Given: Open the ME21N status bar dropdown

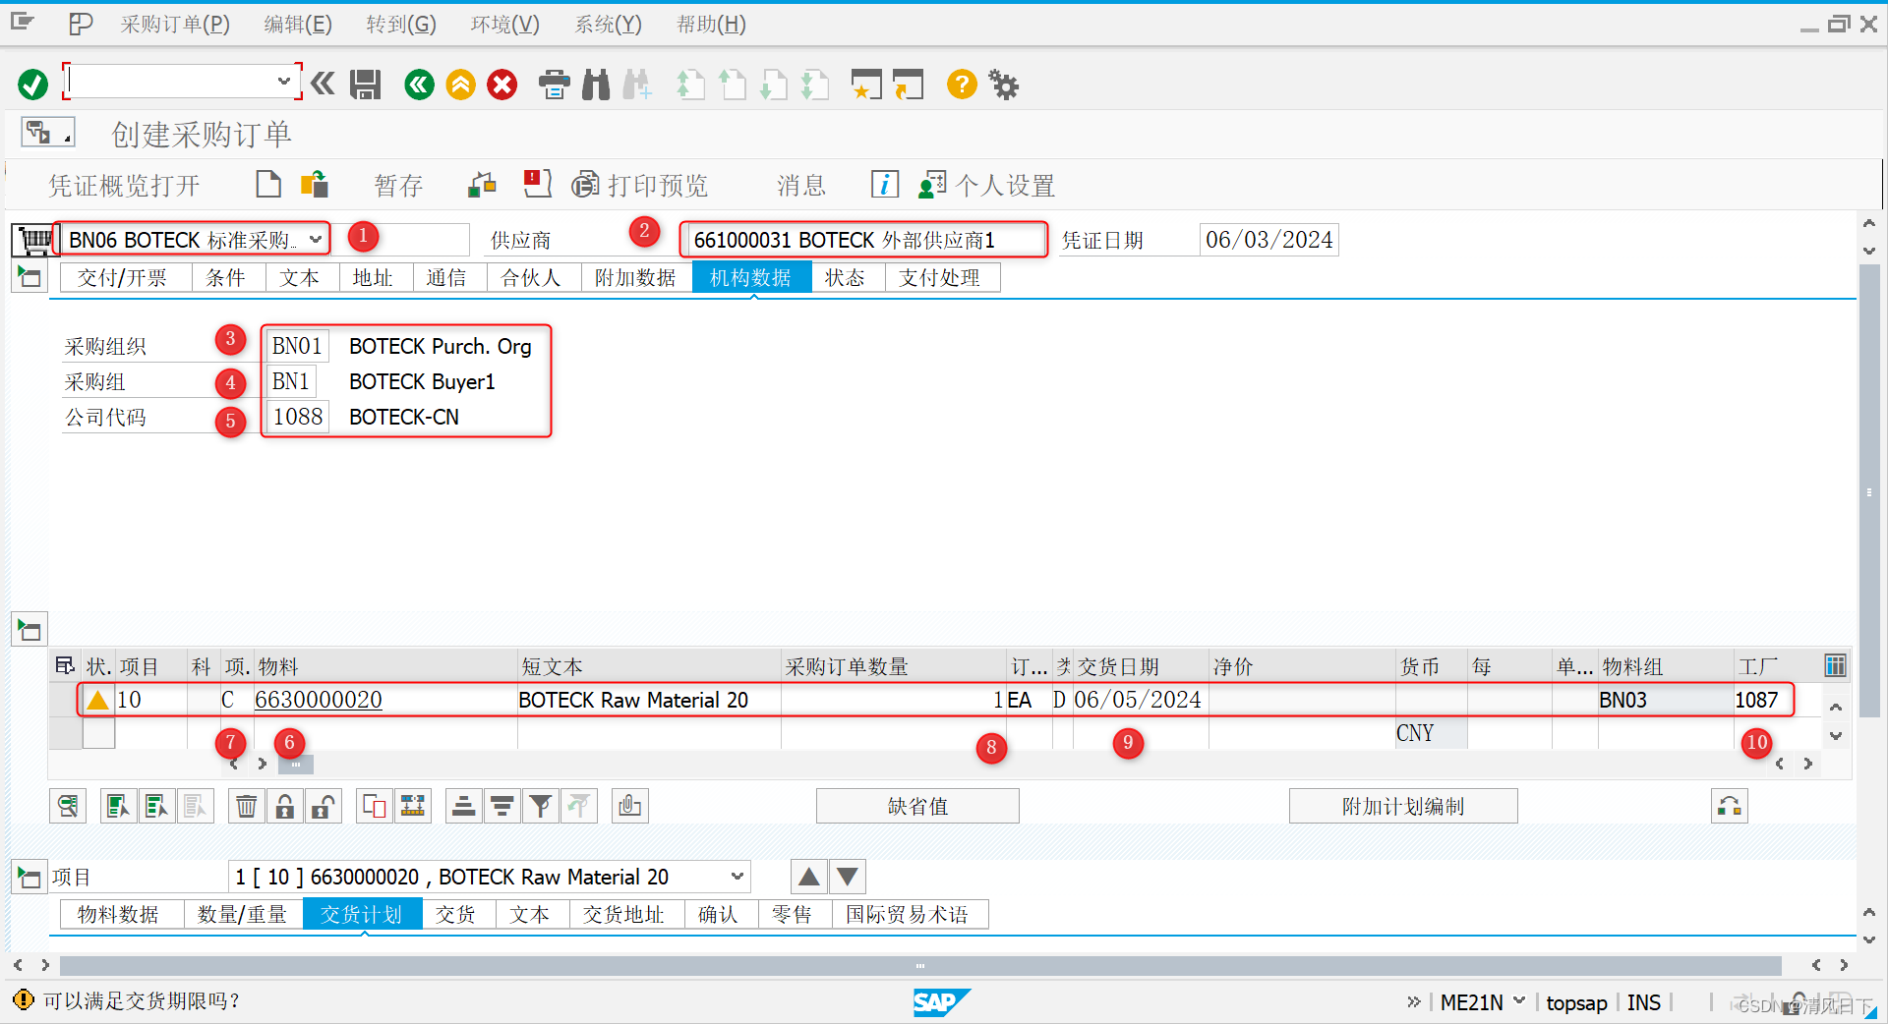Looking at the screenshot, I should [1519, 1000].
